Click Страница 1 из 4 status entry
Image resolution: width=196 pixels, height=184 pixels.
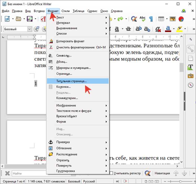click(14, 181)
